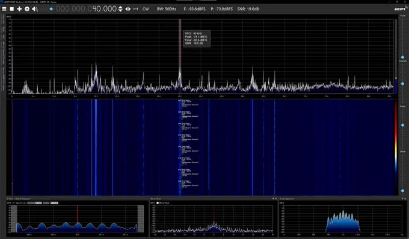Open the CW demodulation mode selector

pos(146,9)
